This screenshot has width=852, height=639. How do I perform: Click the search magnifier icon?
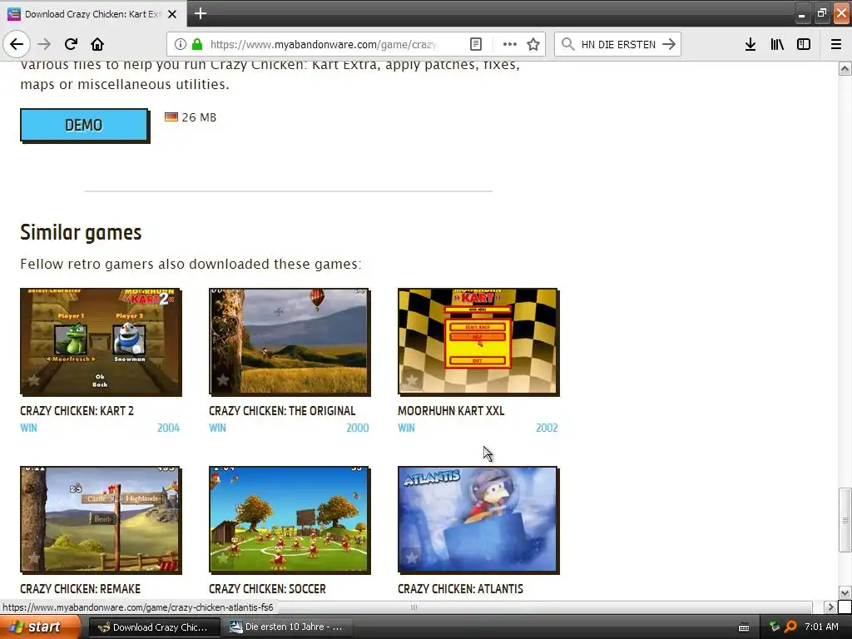[x=567, y=44]
